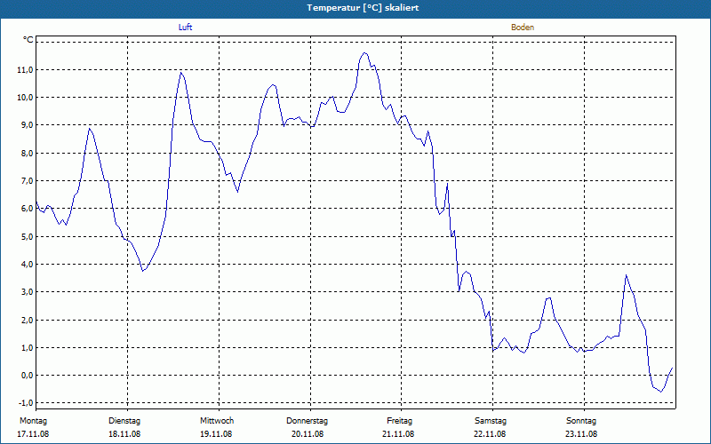
Task: Click the lowest point of the temperature curve
Action: pos(661,392)
